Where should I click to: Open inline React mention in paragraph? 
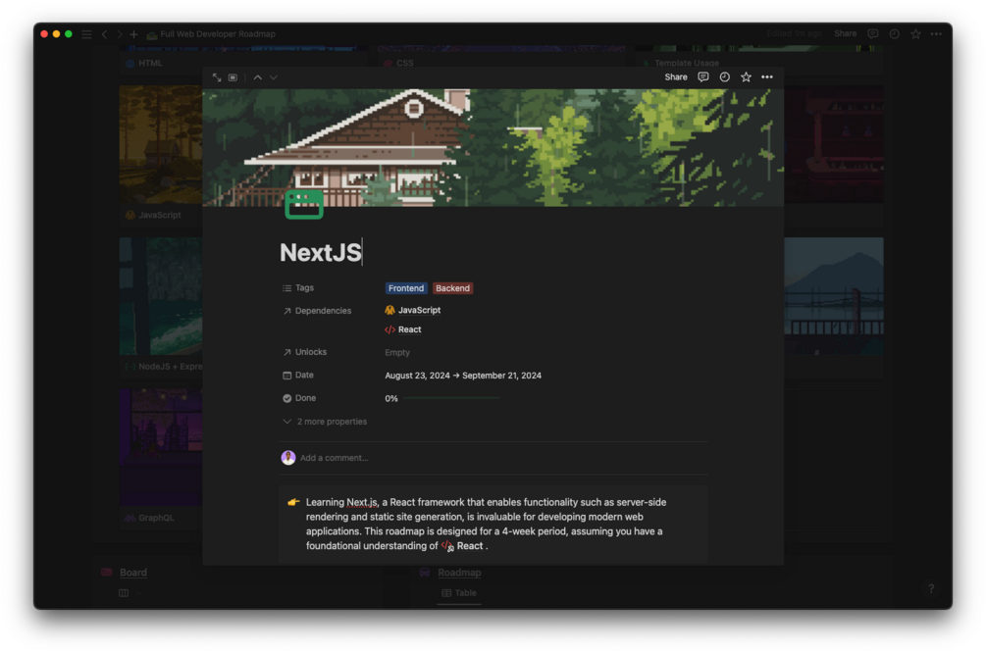tap(462, 546)
